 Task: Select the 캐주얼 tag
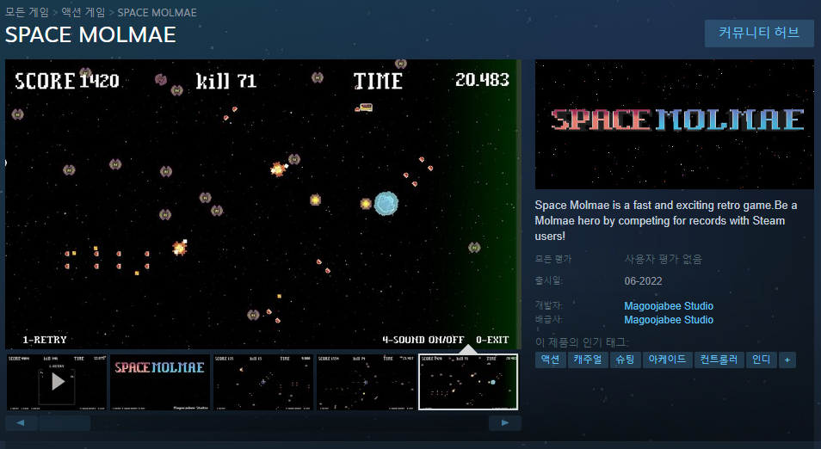(x=588, y=360)
